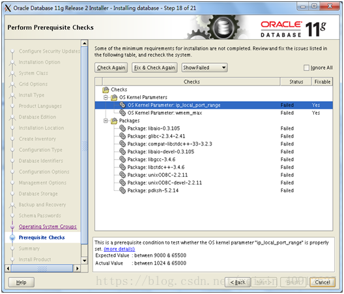Click Failed status of wmem_max row
This screenshot has width=344, height=294.
(287, 113)
